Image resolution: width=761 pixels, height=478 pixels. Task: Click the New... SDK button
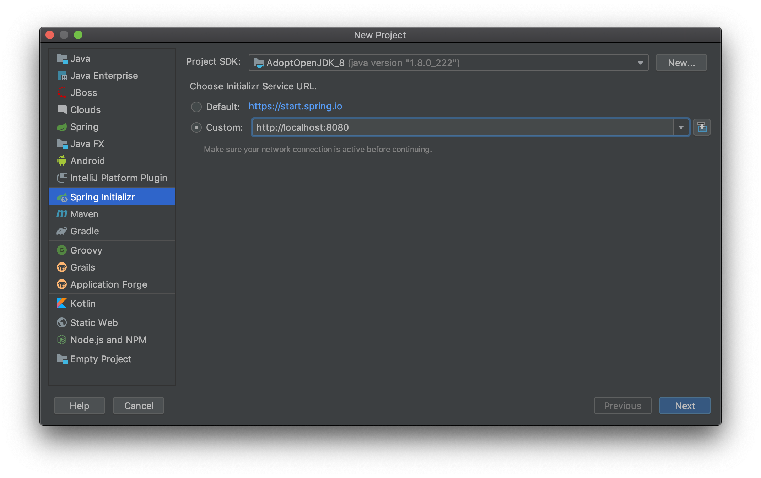(x=681, y=63)
